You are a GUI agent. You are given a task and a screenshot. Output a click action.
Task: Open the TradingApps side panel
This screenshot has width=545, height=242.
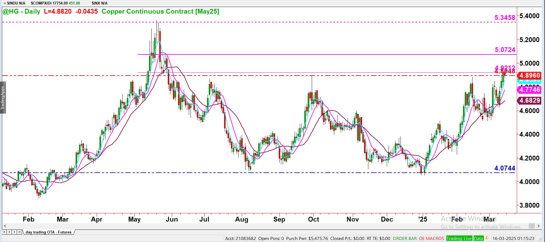3,98
